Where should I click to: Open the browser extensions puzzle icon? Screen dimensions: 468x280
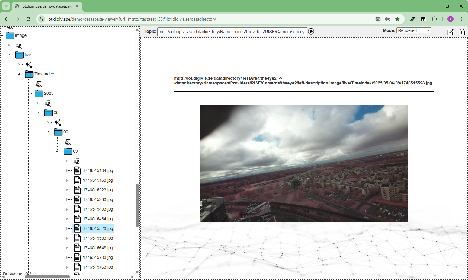click(x=434, y=19)
